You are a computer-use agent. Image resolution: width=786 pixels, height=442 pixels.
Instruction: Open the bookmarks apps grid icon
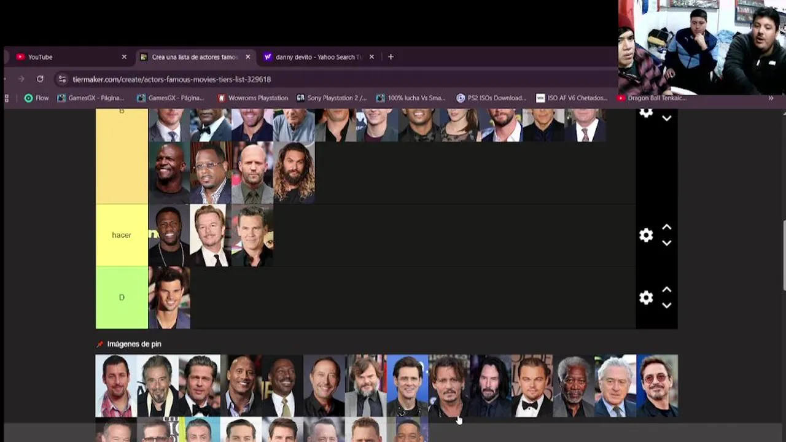pos(7,98)
